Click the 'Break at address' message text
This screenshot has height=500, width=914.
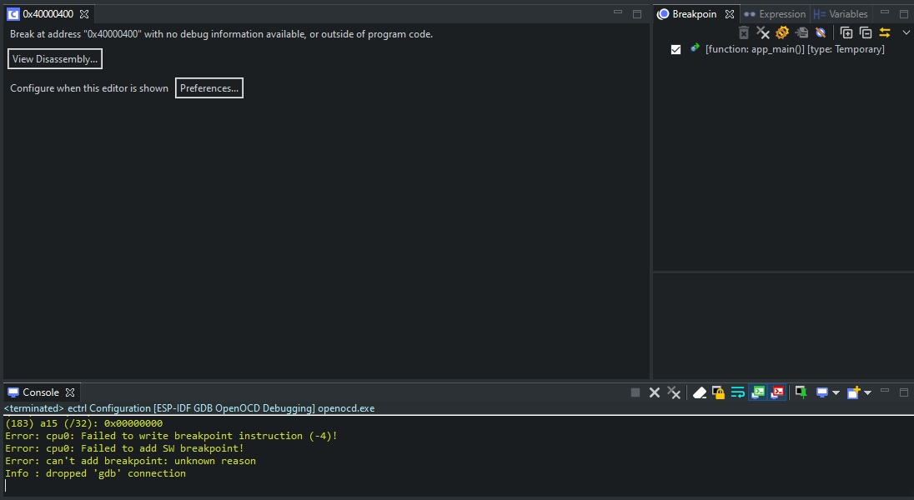pos(222,34)
